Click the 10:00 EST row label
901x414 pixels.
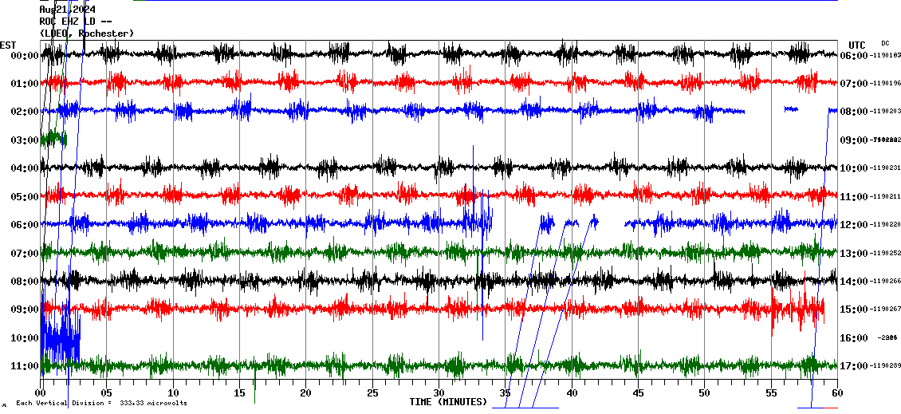point(25,338)
